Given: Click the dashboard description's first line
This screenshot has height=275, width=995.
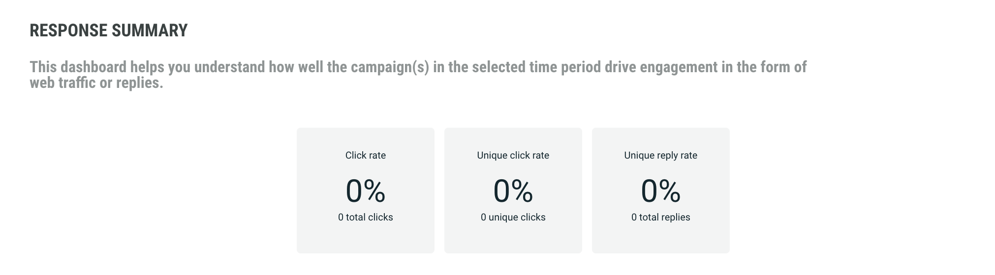Looking at the screenshot, I should [x=417, y=67].
